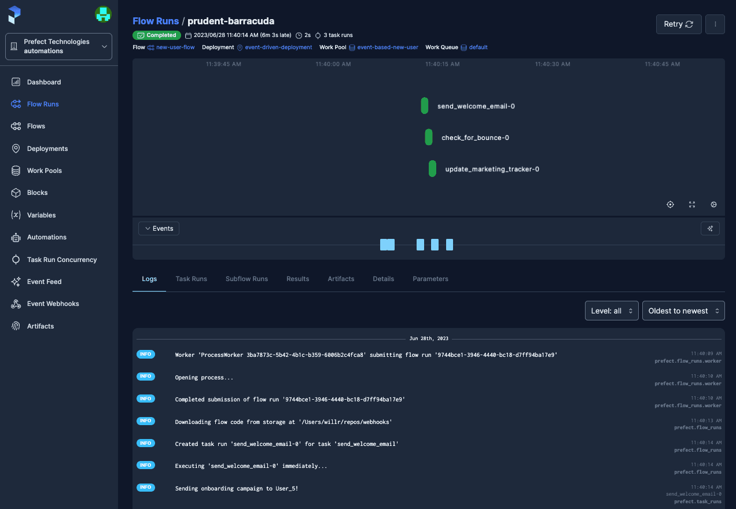The width and height of the screenshot is (736, 509).
Task: Switch to the Artifacts tab
Action: tap(341, 279)
